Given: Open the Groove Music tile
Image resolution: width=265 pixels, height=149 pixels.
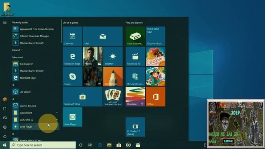Looking at the screenshot, I should click(156, 36).
